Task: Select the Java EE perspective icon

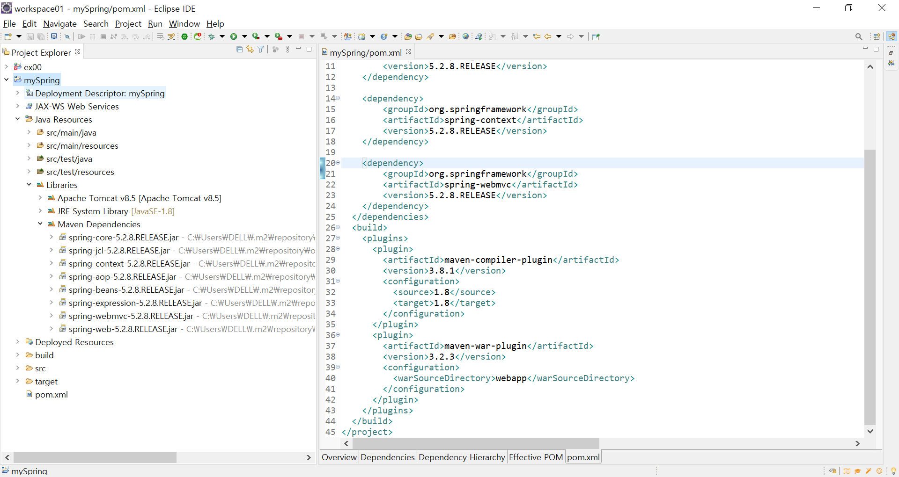Action: tap(892, 36)
